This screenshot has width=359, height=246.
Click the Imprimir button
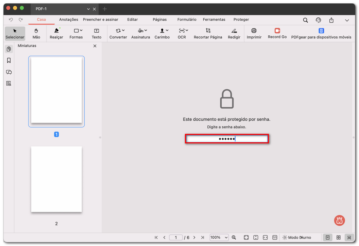tap(254, 33)
